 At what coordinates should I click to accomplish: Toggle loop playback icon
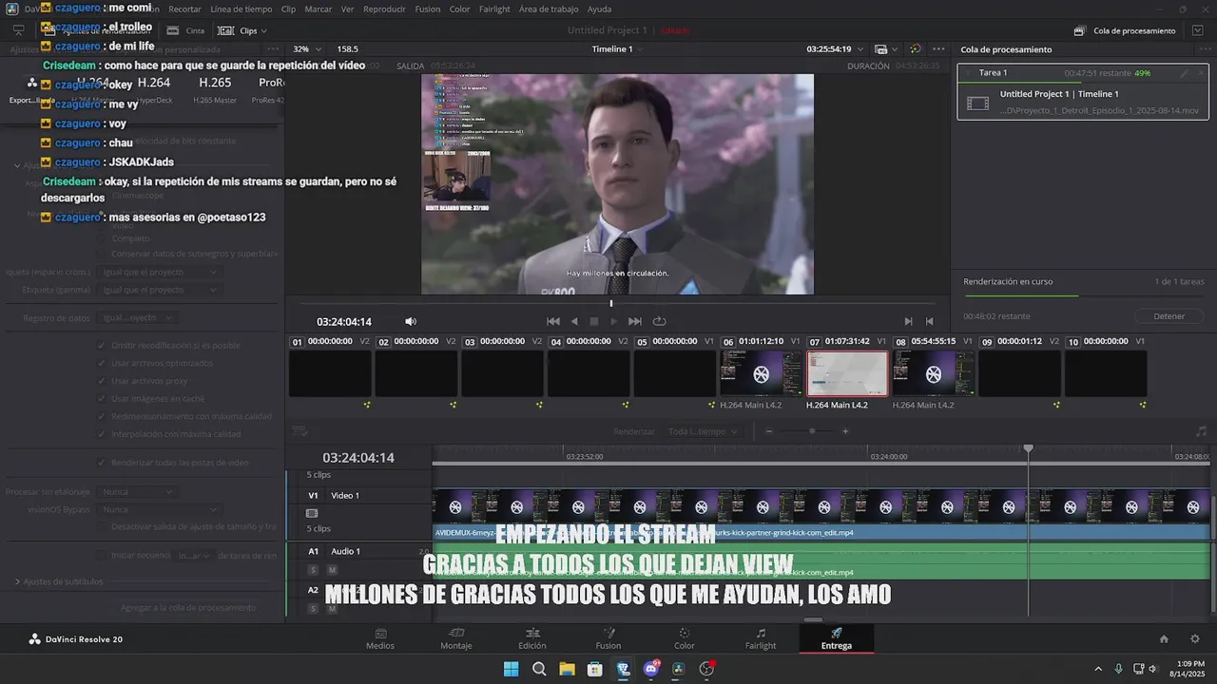click(x=659, y=321)
